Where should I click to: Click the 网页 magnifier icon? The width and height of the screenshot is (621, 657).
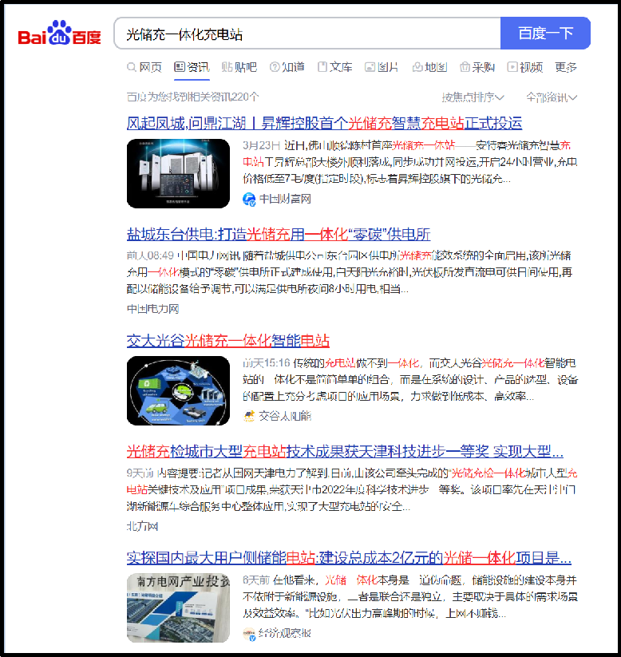pyautogui.click(x=132, y=67)
